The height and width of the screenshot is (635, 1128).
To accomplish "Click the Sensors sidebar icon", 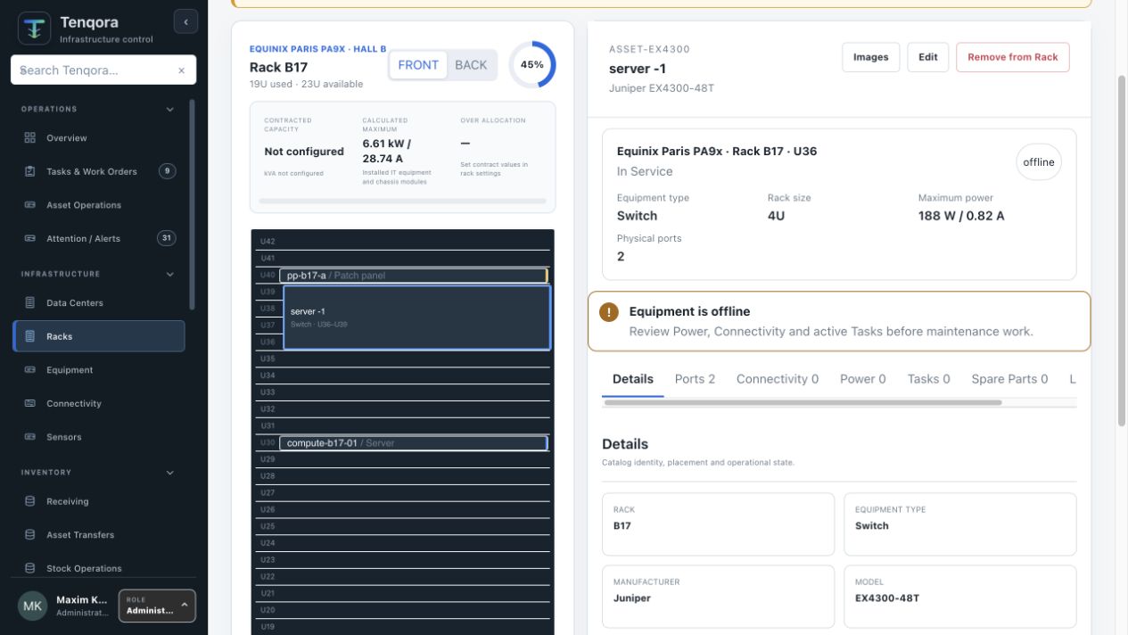I will click(29, 437).
